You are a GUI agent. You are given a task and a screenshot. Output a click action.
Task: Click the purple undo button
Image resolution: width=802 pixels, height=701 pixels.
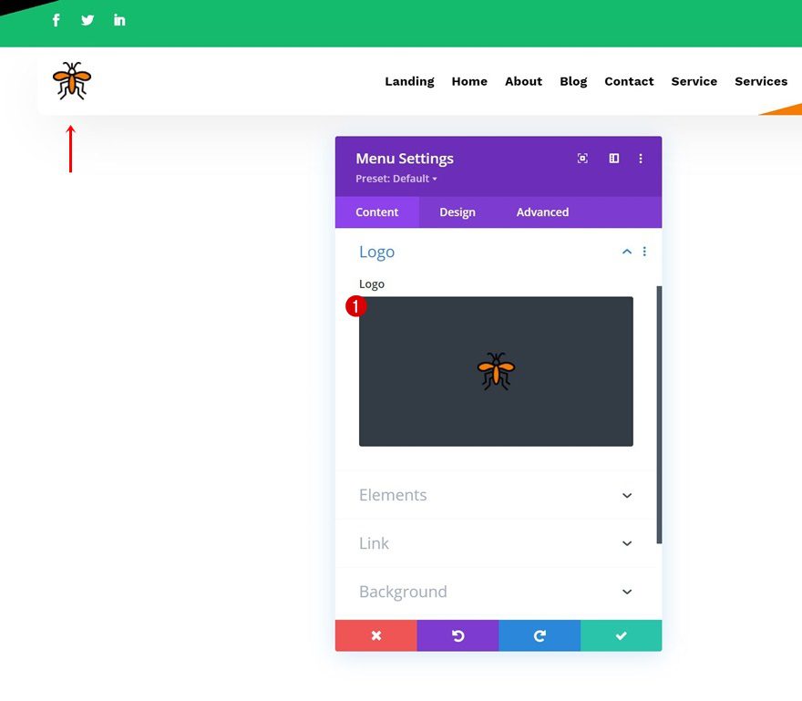click(x=458, y=635)
